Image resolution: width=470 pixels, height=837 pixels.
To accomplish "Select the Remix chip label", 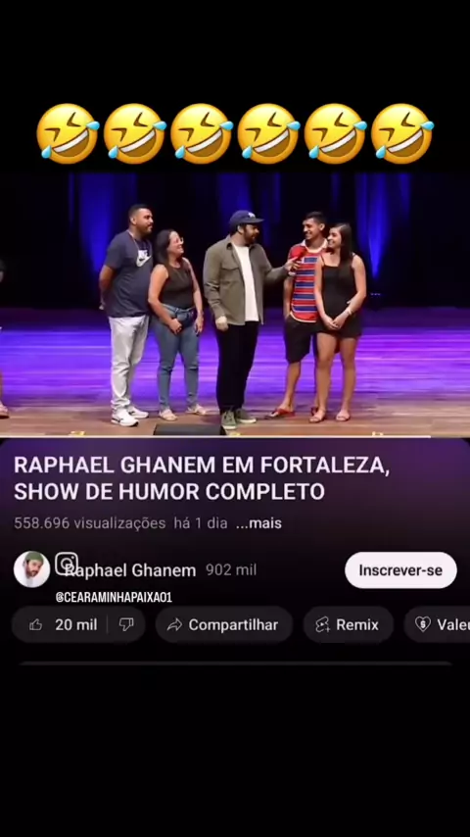I will pos(356,624).
